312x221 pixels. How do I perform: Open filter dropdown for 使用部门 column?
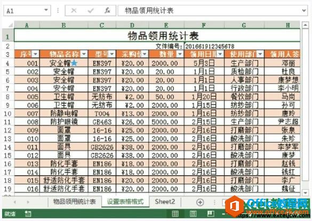[x=260, y=54]
